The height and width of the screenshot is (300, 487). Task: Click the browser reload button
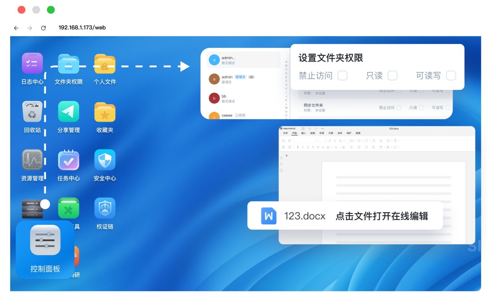[x=44, y=28]
